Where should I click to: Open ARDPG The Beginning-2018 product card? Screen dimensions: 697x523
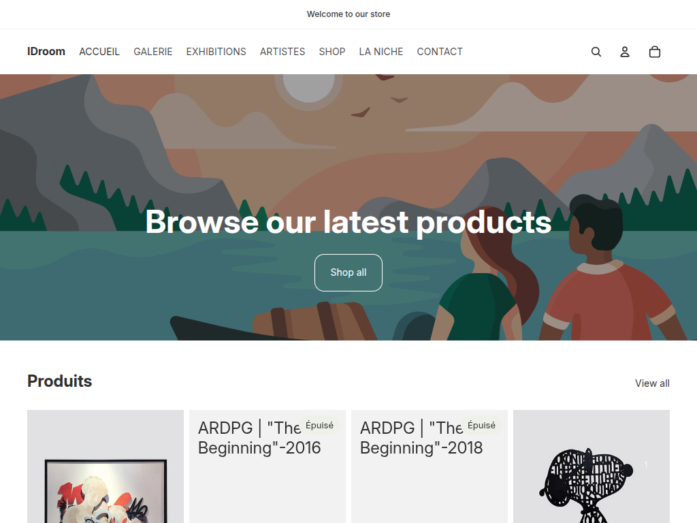429,466
